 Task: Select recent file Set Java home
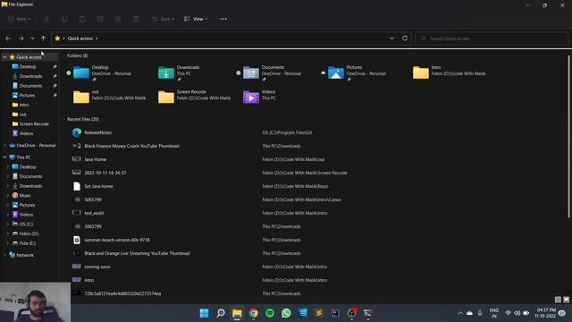(98, 186)
